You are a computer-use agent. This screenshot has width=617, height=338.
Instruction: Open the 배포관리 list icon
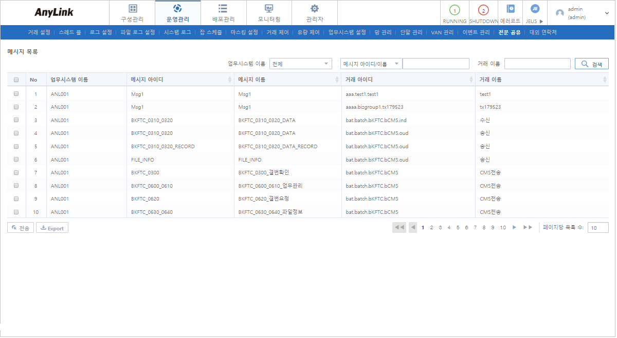(x=223, y=8)
